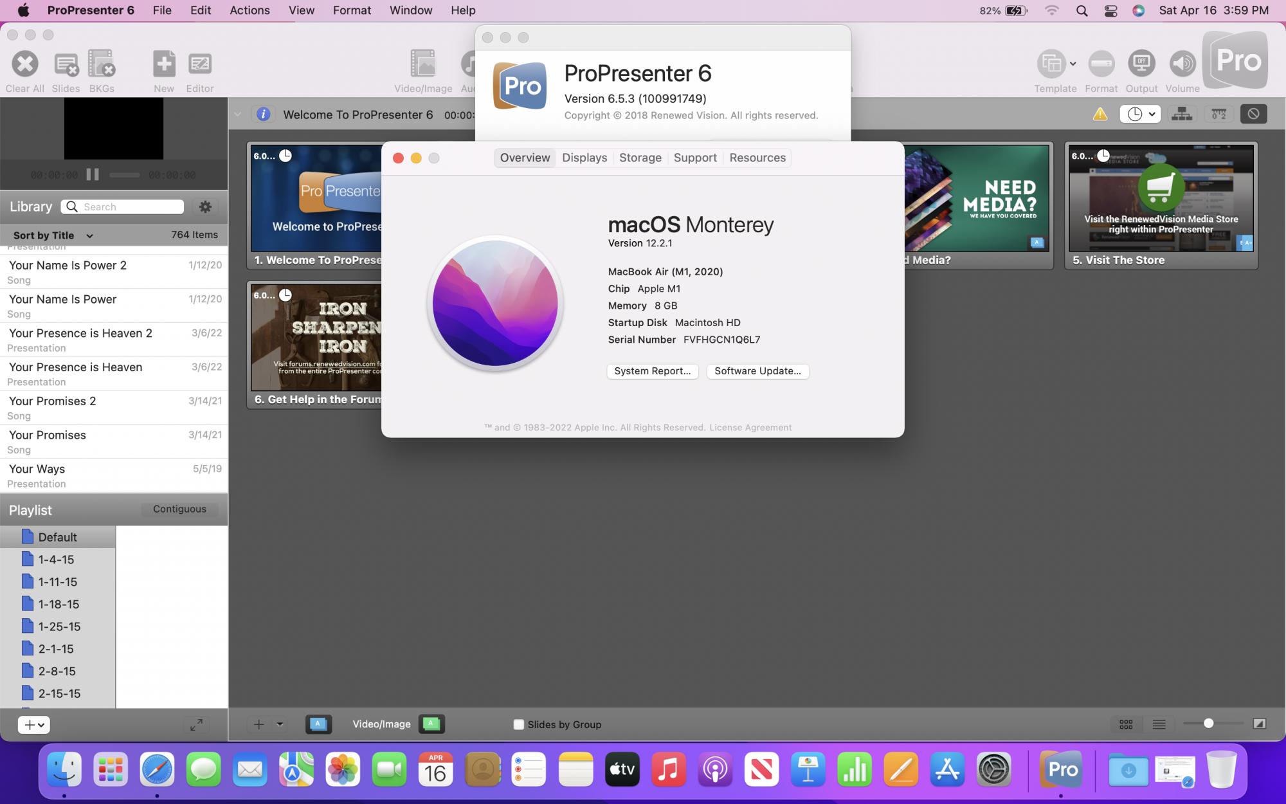Open the Editor from the toolbar

[x=200, y=64]
